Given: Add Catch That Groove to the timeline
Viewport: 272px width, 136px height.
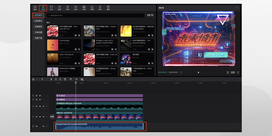Looking at the screenshot, I should tap(79, 63).
